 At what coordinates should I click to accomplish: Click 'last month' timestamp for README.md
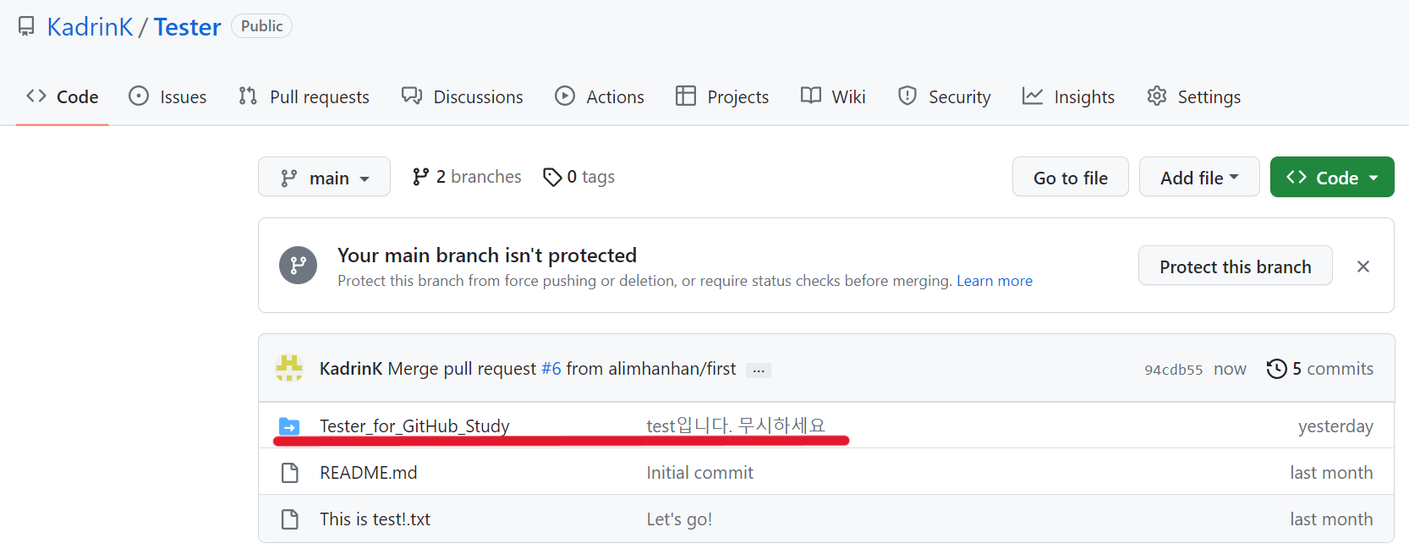click(1331, 473)
